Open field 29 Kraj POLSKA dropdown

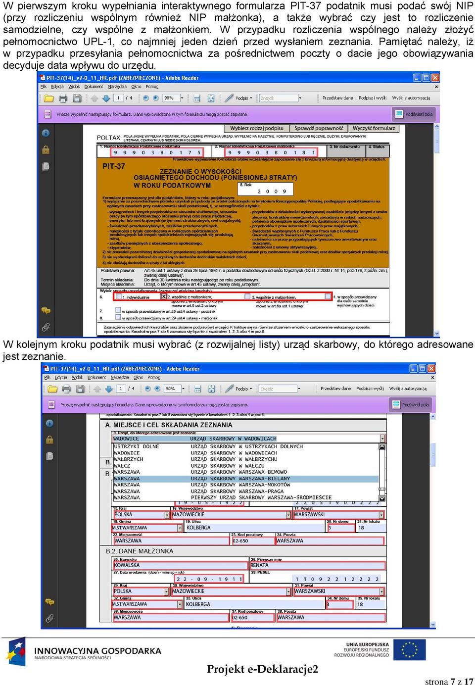pyautogui.click(x=167, y=591)
